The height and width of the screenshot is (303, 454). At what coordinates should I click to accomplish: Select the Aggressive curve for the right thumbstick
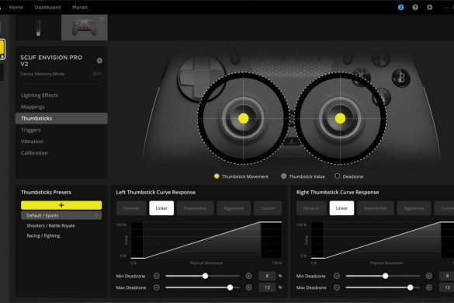pyautogui.click(x=414, y=208)
